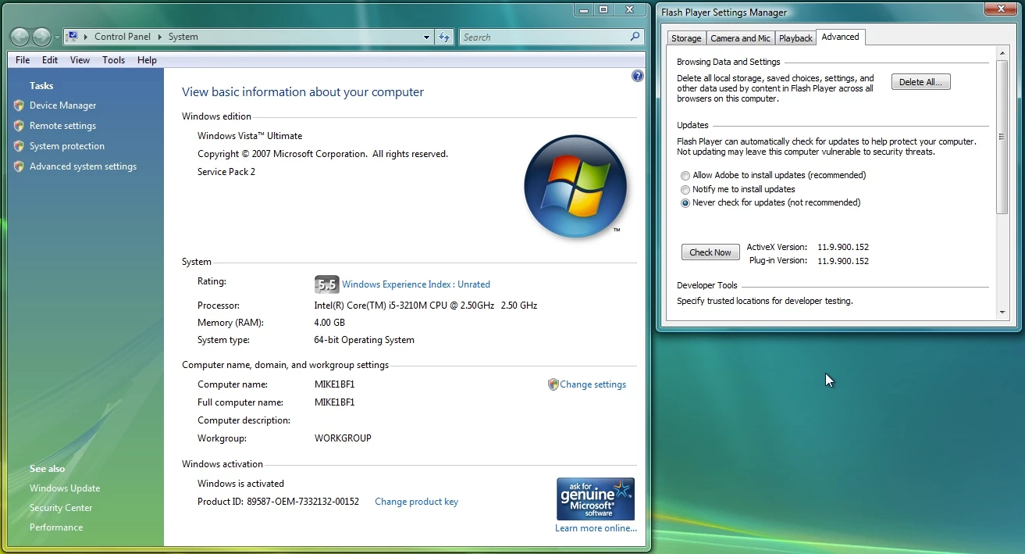Open the View menu
Screen dimensions: 1025x554
pos(80,60)
